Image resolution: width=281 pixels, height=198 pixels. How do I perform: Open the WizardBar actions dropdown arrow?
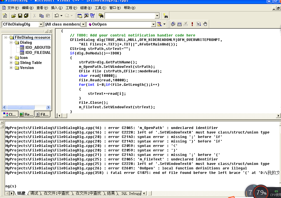click(x=164, y=24)
